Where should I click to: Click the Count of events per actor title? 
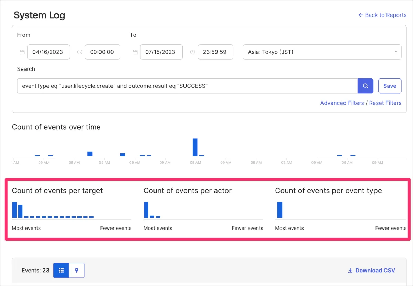coord(188,191)
